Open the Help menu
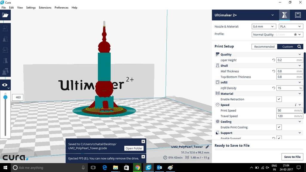The width and height of the screenshot is (306, 172). coord(74,7)
